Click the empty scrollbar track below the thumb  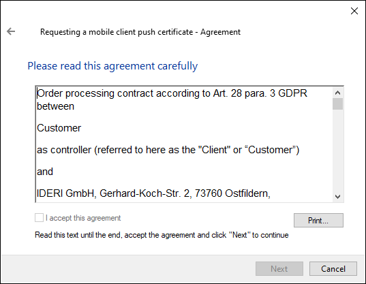point(337,151)
